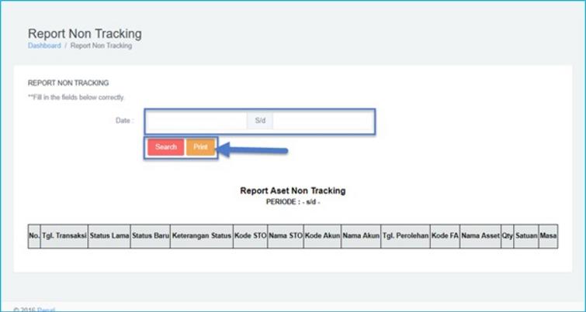Viewport: 586px width, 312px height.
Task: Select the Status Baru column header
Action: click(x=150, y=235)
